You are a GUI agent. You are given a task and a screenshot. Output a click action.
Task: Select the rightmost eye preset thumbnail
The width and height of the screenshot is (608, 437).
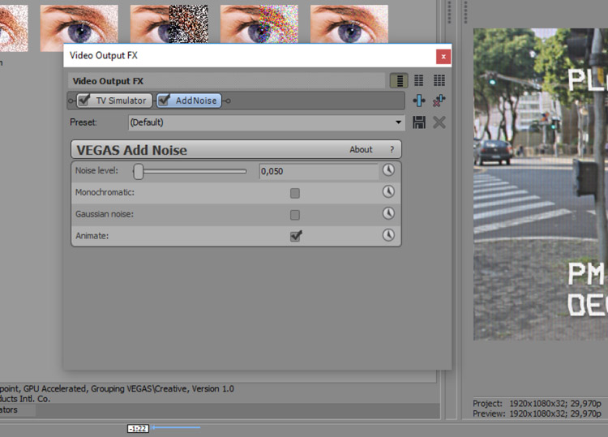coord(349,24)
